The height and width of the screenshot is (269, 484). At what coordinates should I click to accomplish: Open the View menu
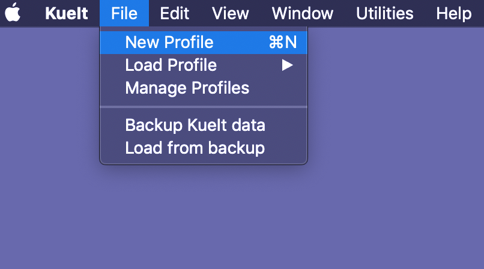[x=230, y=13]
